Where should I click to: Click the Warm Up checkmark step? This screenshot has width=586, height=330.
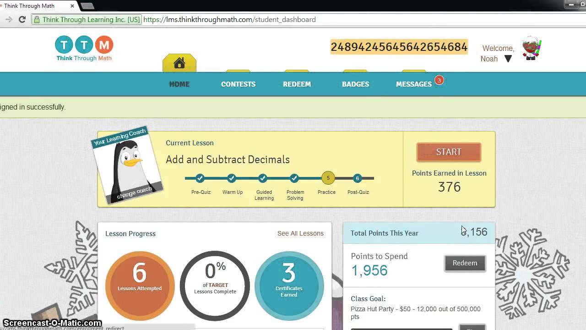232,178
